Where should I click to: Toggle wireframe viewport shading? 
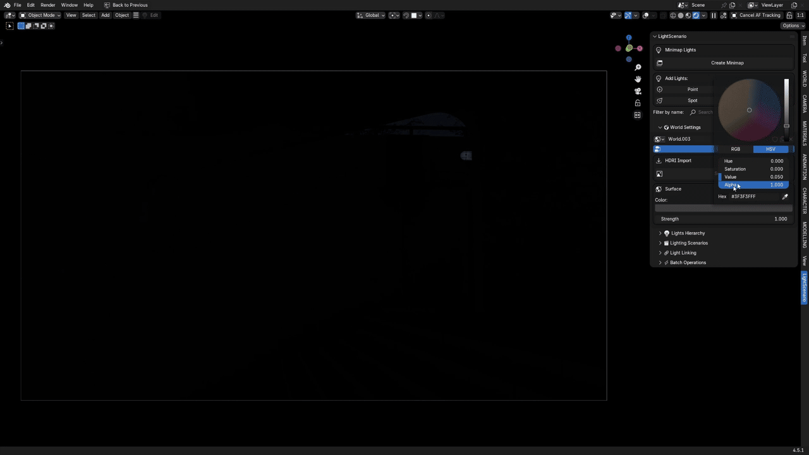coord(673,15)
